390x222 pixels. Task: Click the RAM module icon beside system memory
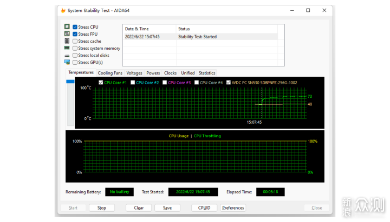(x=67, y=48)
